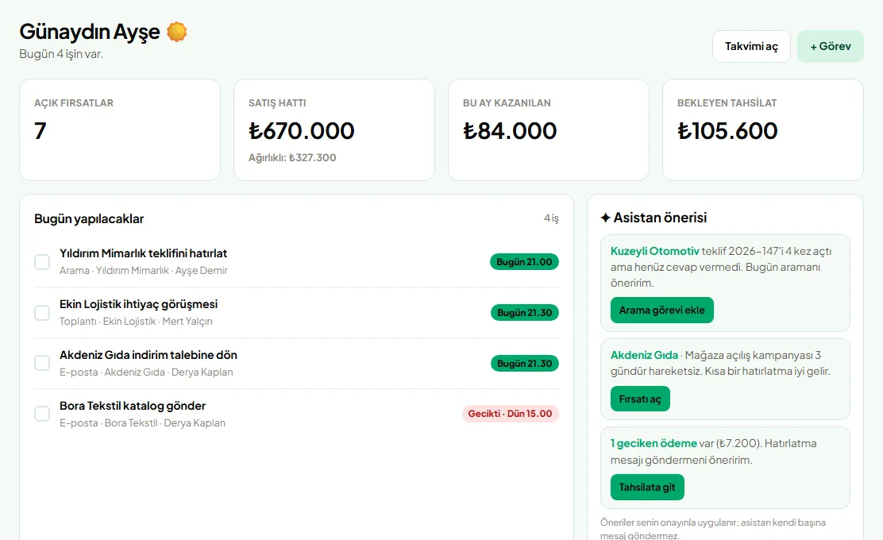The width and height of the screenshot is (883, 540).
Task: Click the Bugün 21.30 badge on Akdeniz Gıda
Action: [524, 363]
